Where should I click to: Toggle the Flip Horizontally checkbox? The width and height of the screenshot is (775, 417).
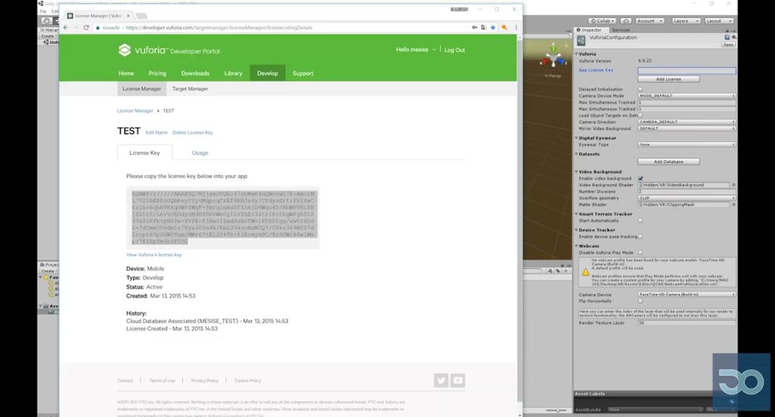point(640,301)
